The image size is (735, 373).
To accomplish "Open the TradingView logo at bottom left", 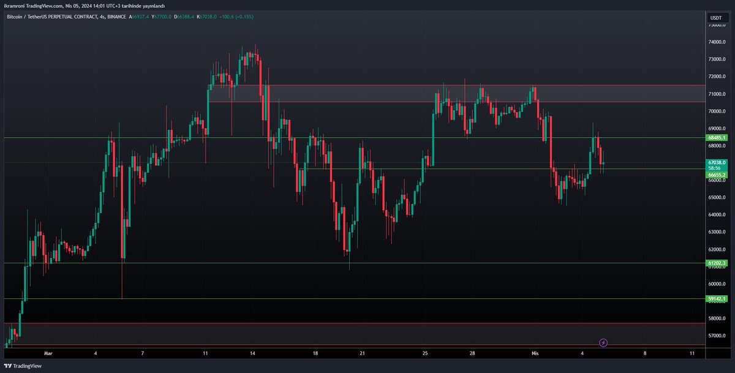I will (x=23, y=366).
